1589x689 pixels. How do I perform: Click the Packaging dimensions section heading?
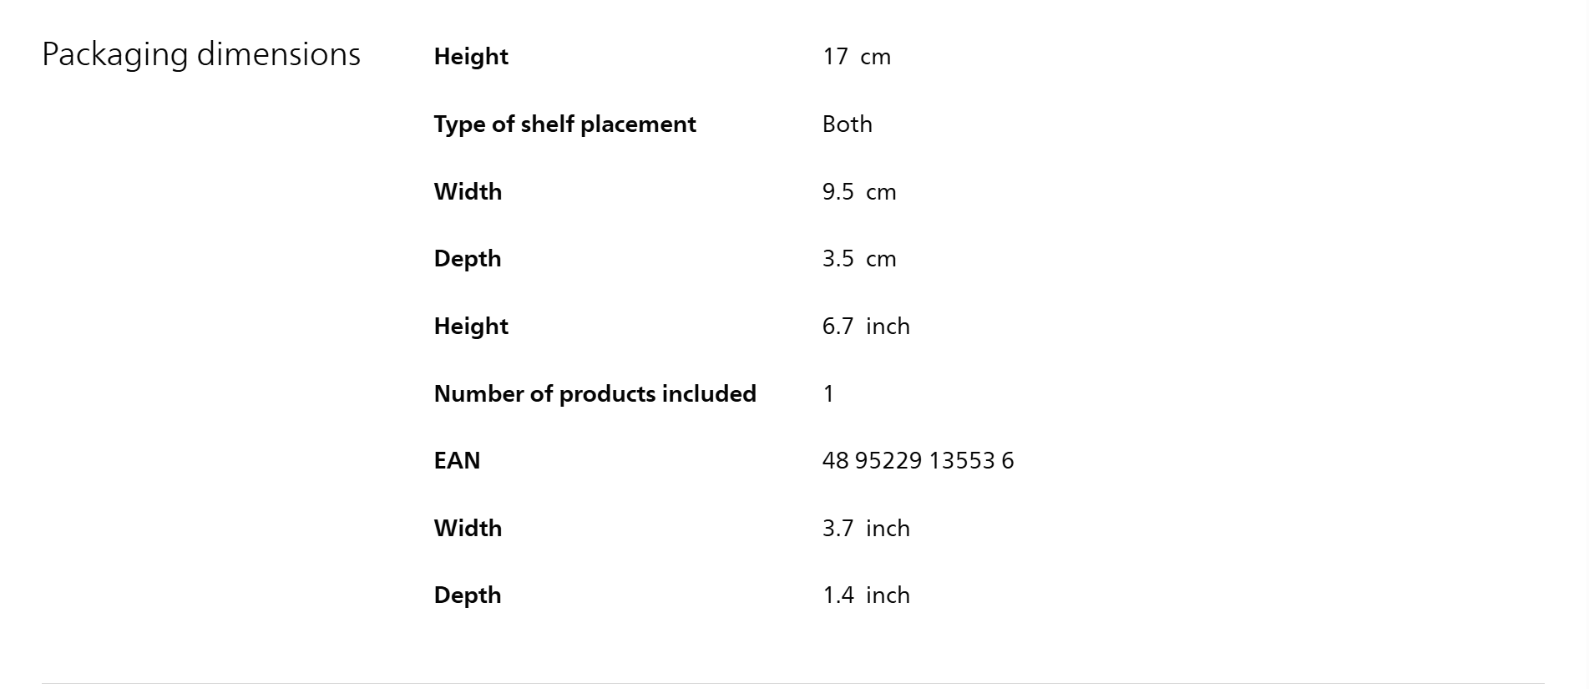[x=201, y=55]
